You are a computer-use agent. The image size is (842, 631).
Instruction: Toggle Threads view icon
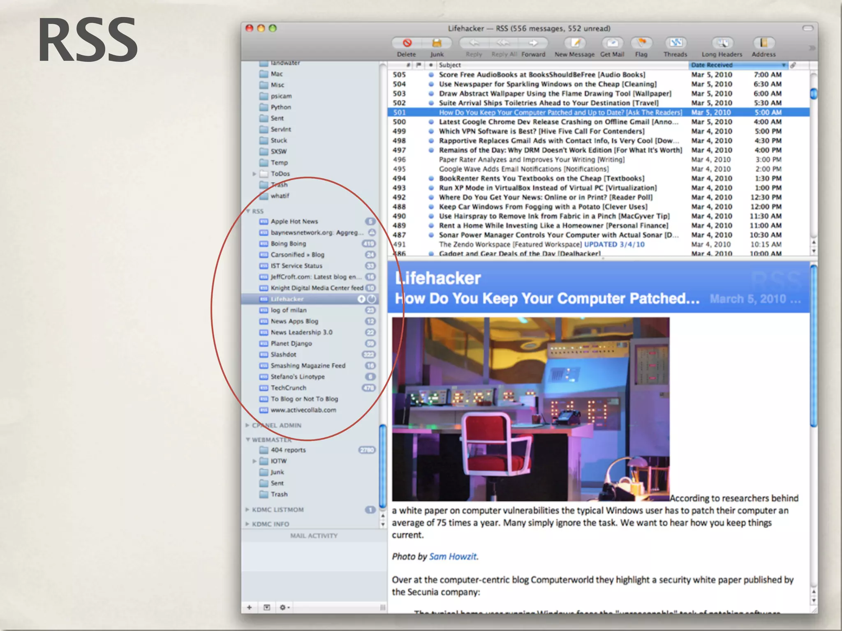(x=675, y=43)
